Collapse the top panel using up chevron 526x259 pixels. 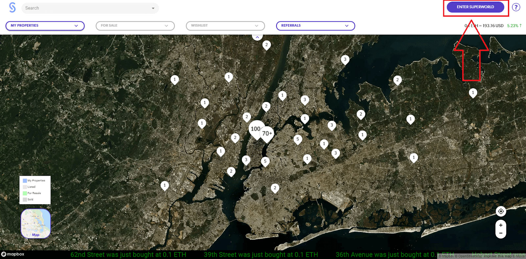pos(257,37)
